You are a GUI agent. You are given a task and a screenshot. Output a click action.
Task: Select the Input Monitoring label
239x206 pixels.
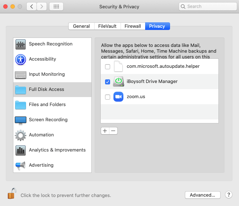(x=47, y=74)
